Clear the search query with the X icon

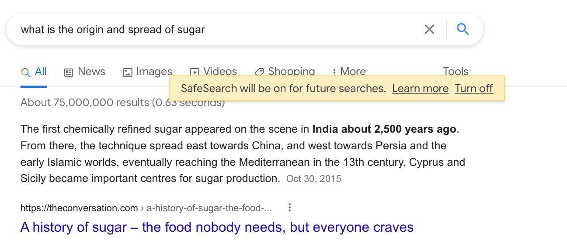coord(429,29)
